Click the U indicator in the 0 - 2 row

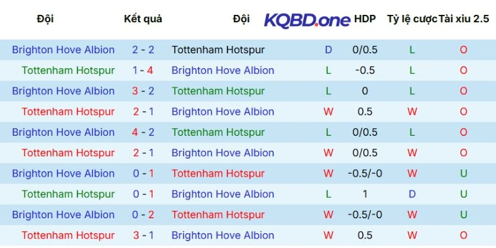[x=464, y=215]
